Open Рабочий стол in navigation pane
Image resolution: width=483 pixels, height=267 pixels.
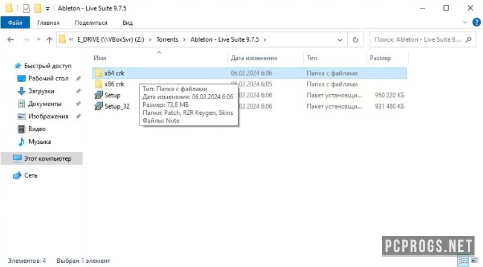[48, 79]
